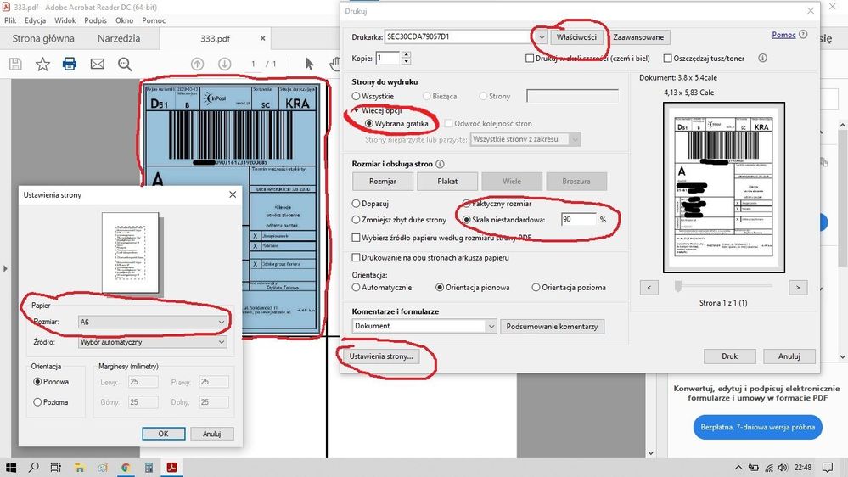Select the 'Faktyczny rozmiar' radio option

coord(466,204)
